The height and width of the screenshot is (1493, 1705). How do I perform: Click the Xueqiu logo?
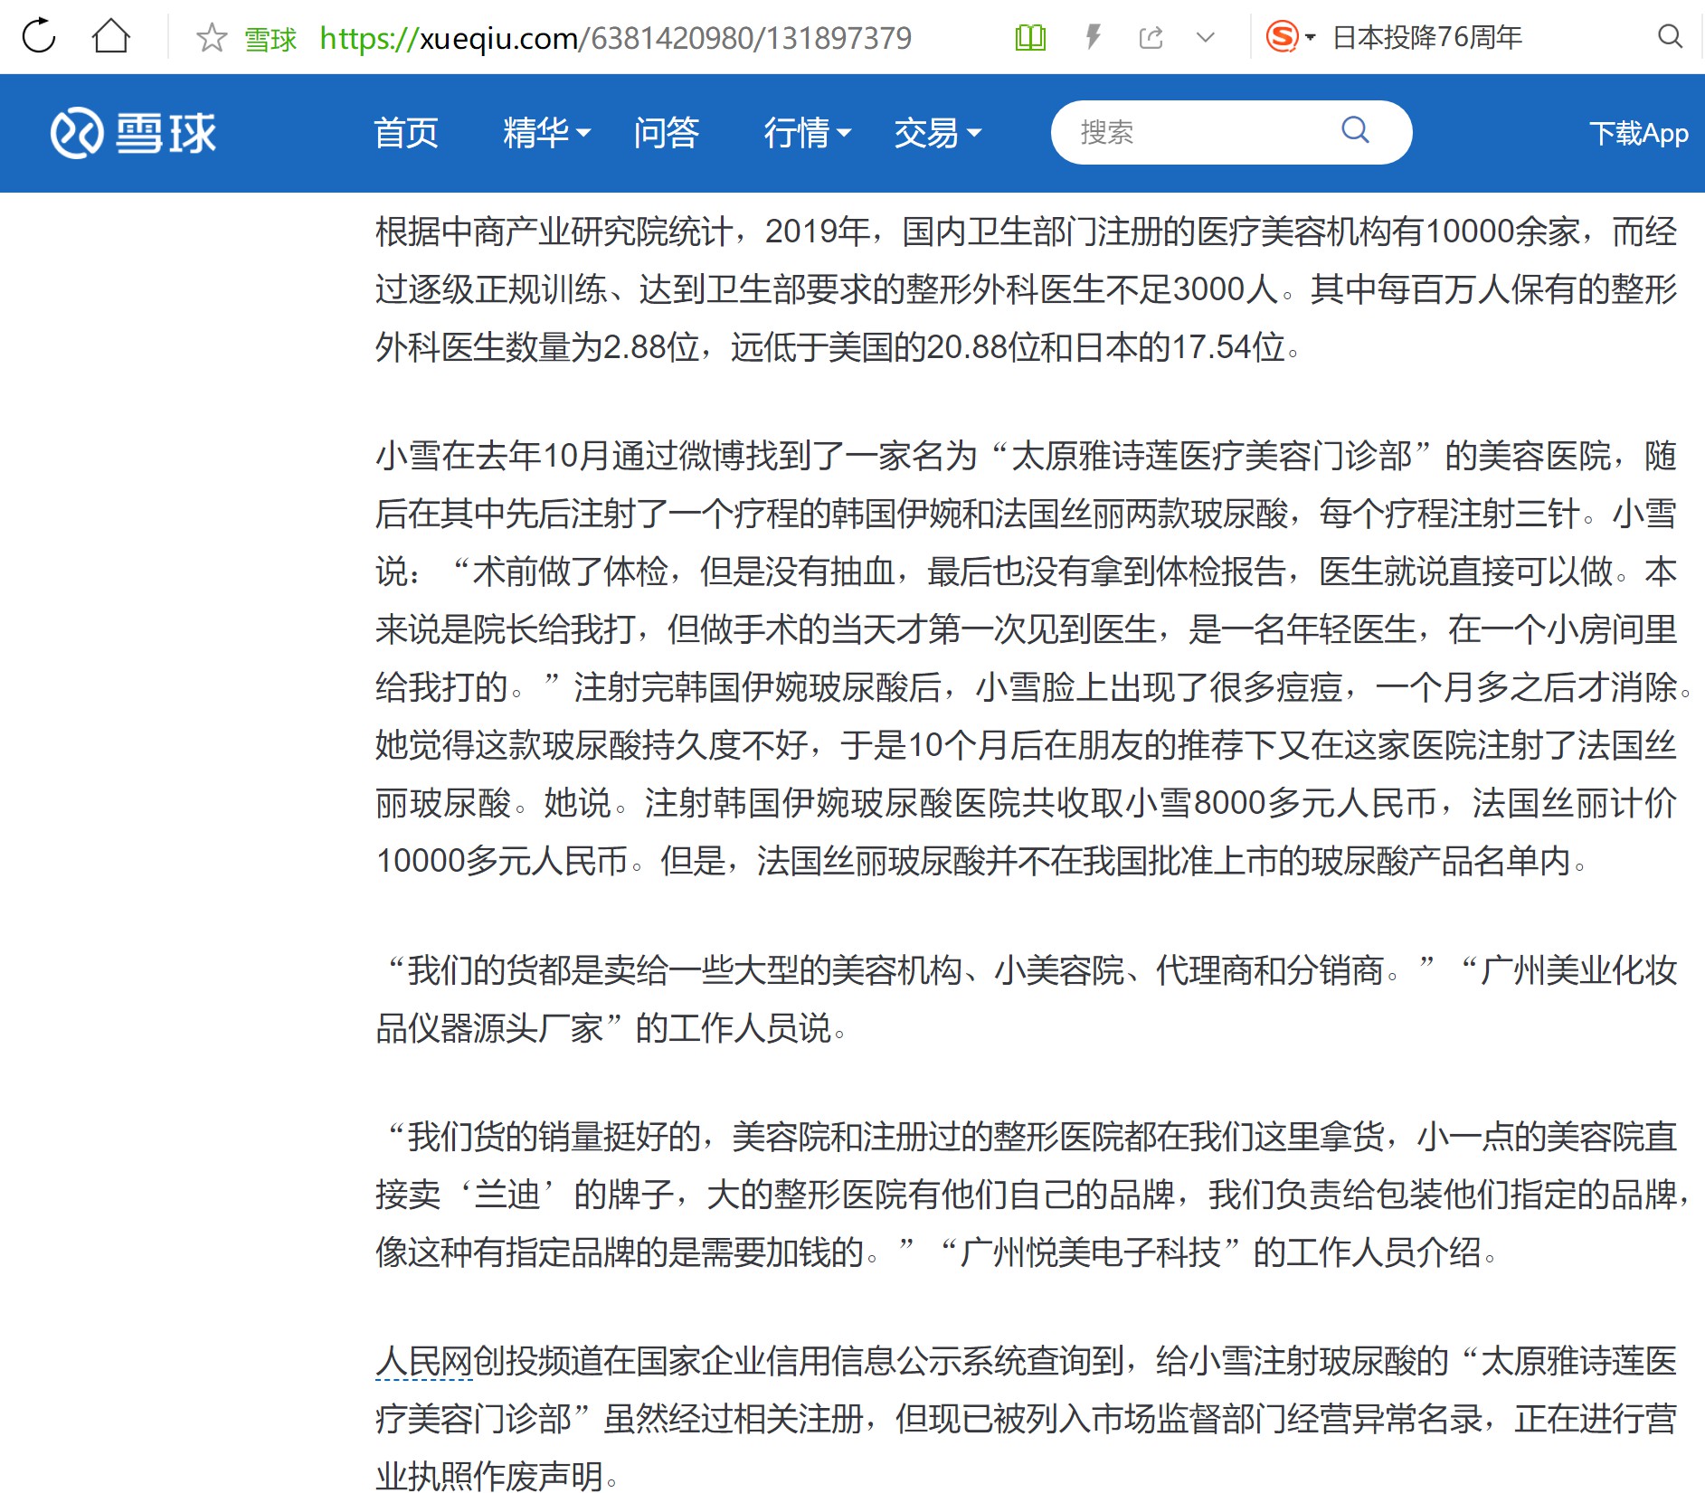coord(133,133)
